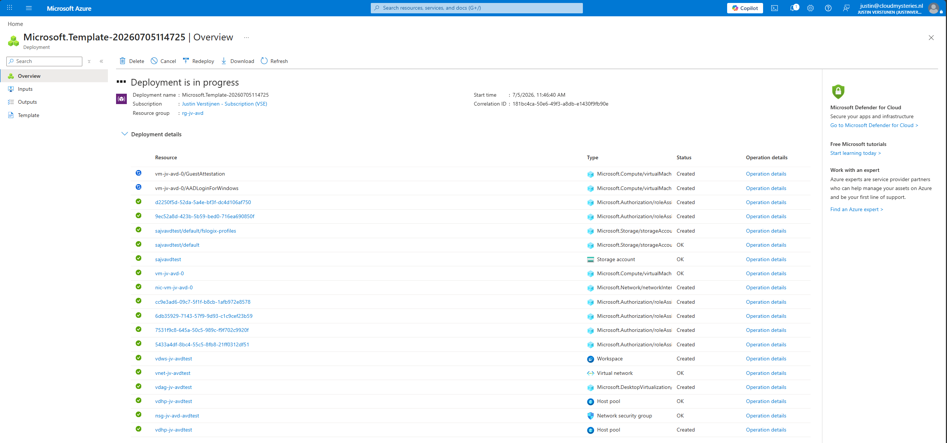Screen dimensions: 947x443
Task: Open the Template menu item
Action: pyautogui.click(x=29, y=115)
